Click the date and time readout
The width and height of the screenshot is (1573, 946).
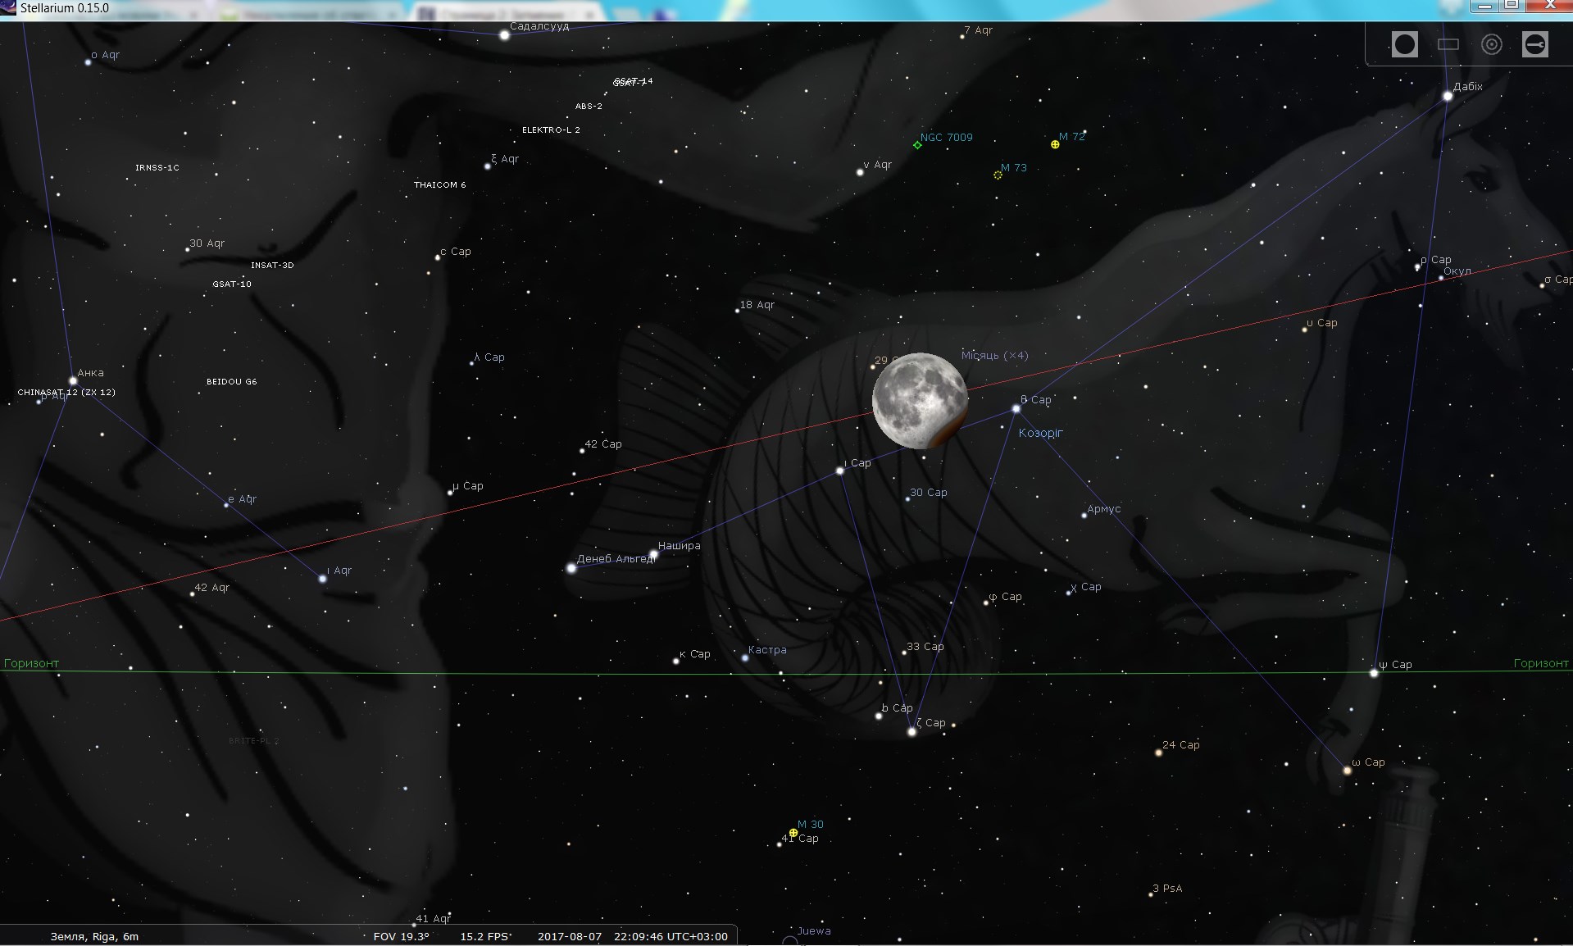click(x=632, y=936)
